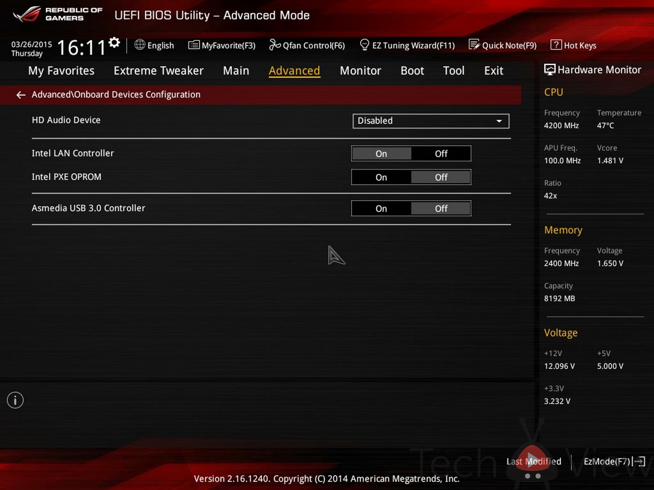654x490 pixels.
Task: Switch to the Boot tab
Action: point(412,71)
